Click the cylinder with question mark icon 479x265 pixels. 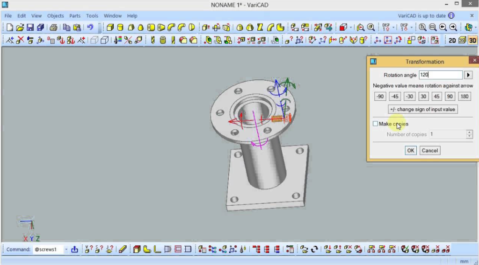point(363,40)
